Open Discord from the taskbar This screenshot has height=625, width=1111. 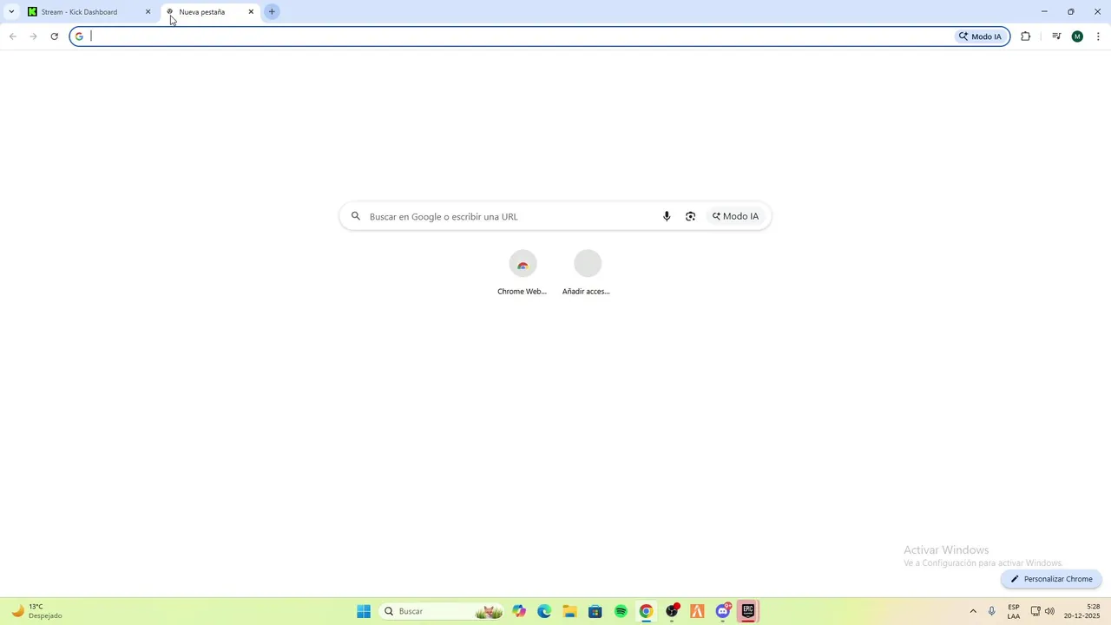(x=722, y=611)
